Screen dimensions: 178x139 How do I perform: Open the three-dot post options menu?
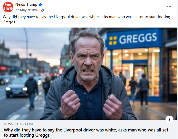pyautogui.click(x=169, y=6)
